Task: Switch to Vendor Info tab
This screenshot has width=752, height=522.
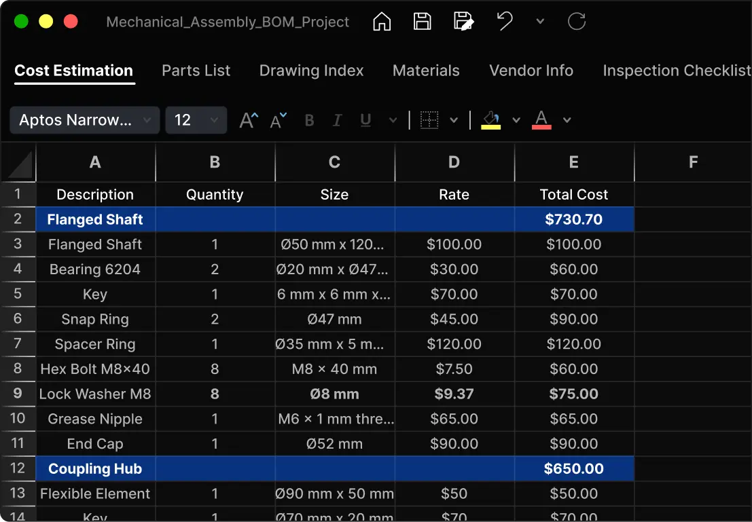Action: point(531,71)
